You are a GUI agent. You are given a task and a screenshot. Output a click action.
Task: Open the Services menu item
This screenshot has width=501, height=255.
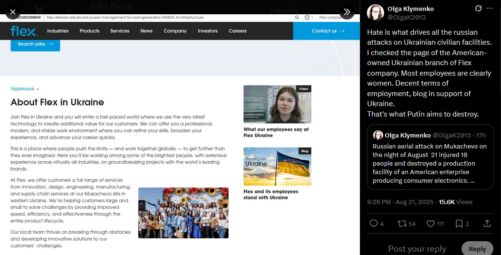[x=120, y=31]
